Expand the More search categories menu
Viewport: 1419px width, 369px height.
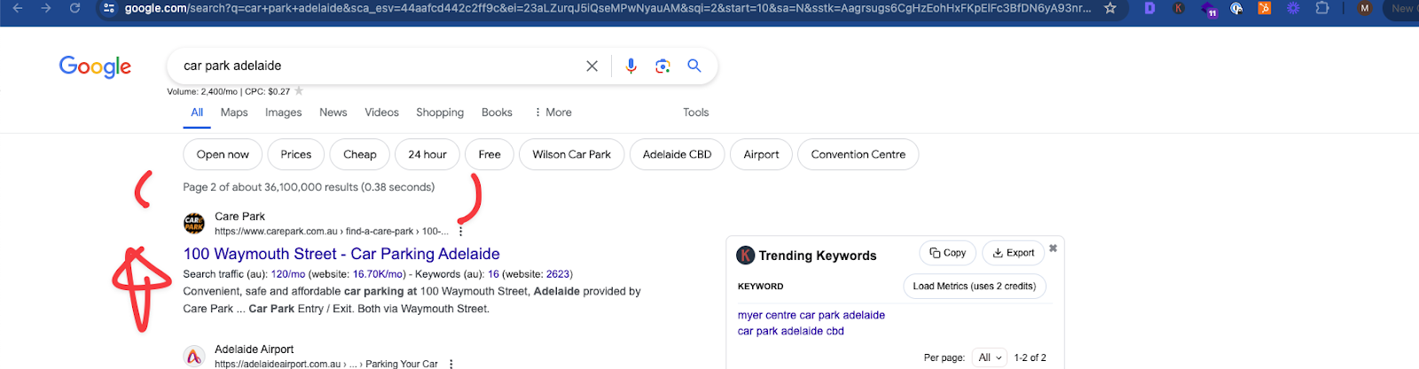[x=553, y=113]
